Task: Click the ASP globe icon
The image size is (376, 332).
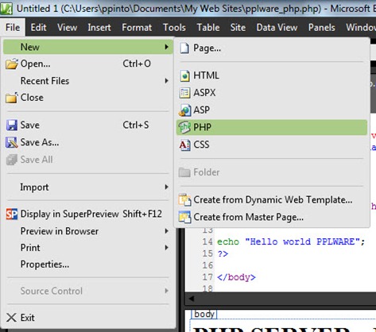Action: pyautogui.click(x=184, y=110)
